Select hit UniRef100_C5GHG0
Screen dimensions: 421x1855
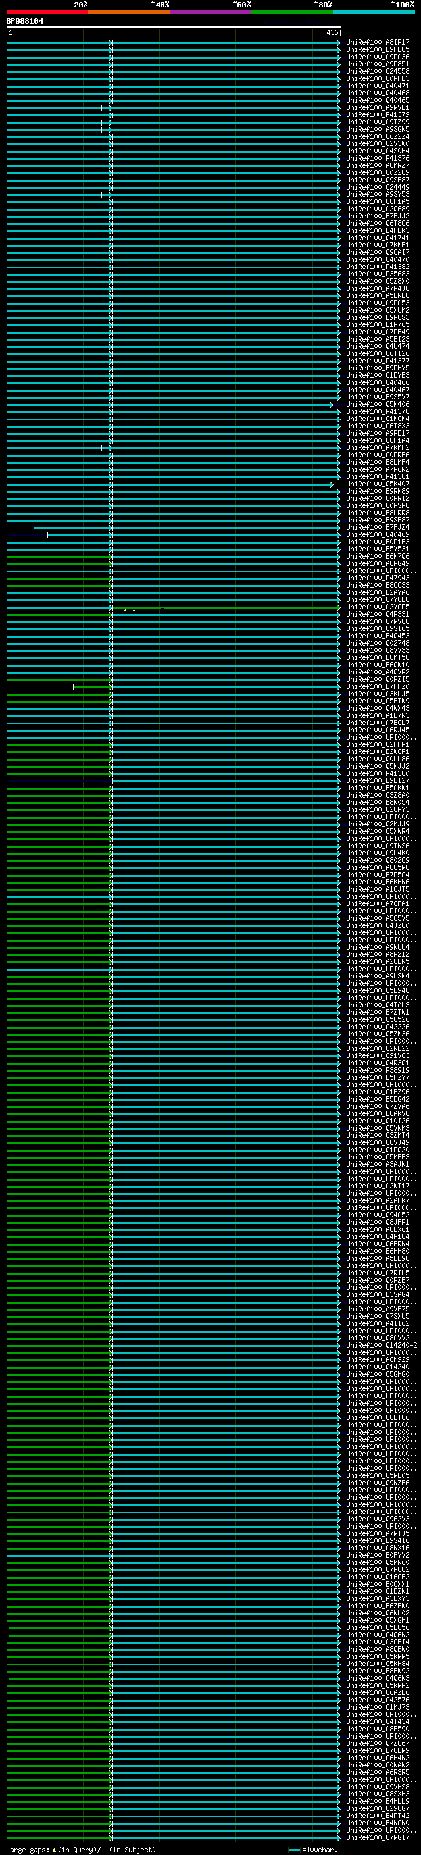pos(377,1374)
